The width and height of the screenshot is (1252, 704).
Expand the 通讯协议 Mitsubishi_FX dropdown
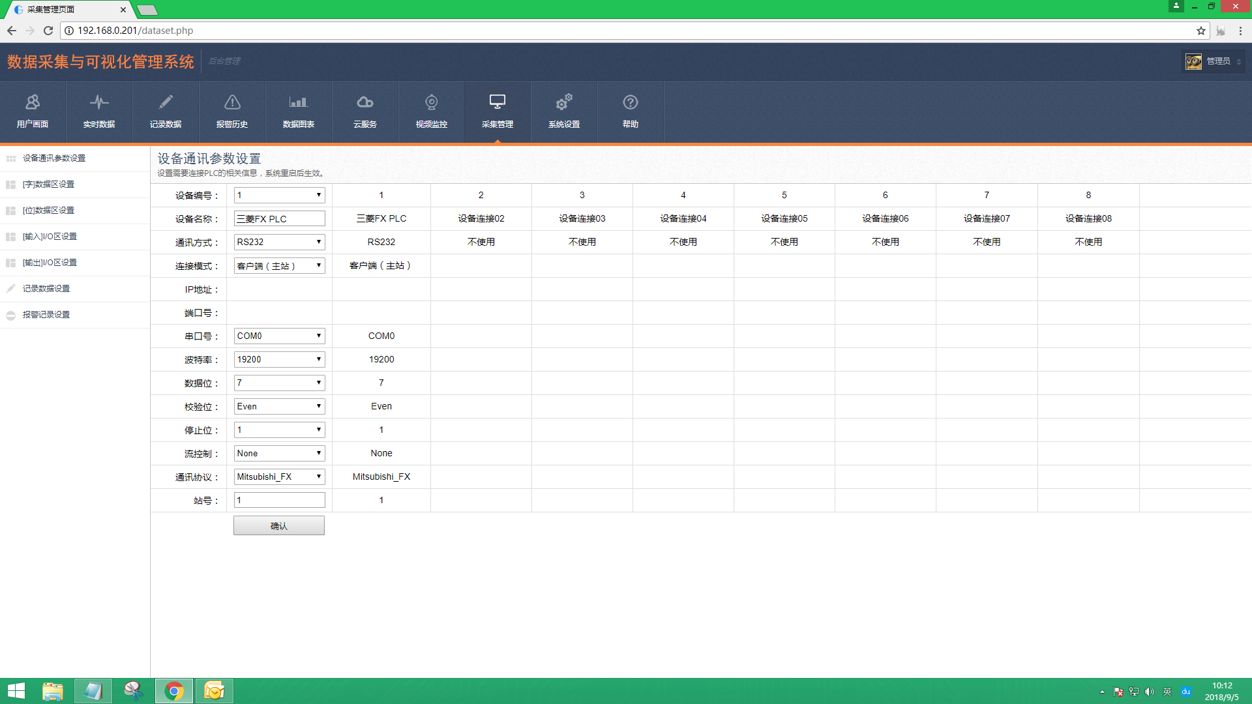[x=279, y=477]
